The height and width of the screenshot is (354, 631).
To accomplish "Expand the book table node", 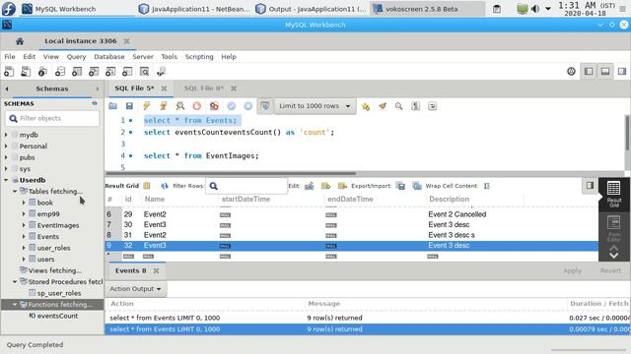I will 24,203.
